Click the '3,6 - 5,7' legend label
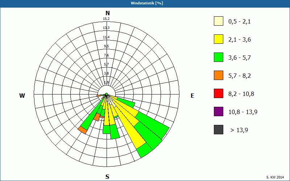 [x=240, y=58]
